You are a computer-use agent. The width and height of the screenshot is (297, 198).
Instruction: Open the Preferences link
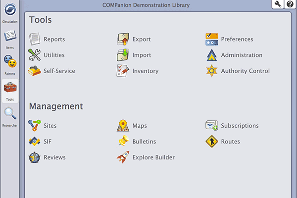237,39
